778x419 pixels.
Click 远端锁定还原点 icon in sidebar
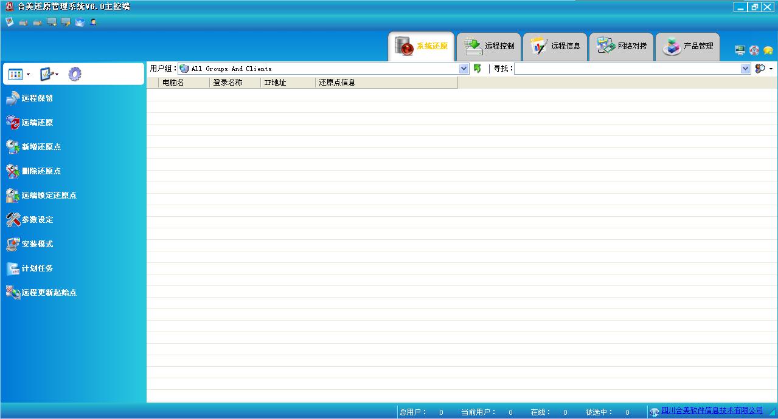click(x=13, y=196)
